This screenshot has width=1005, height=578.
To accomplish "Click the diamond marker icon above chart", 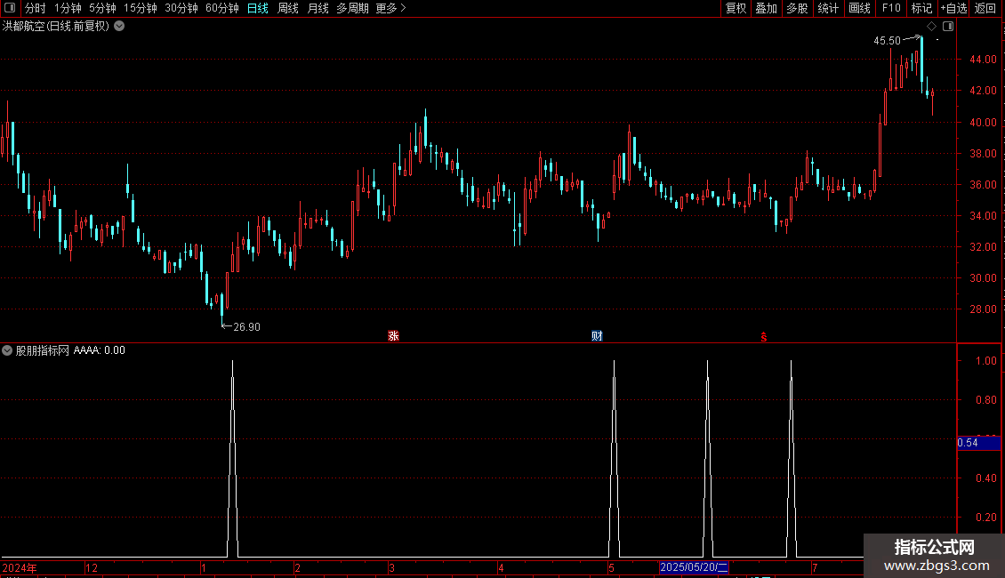I will click(x=932, y=27).
